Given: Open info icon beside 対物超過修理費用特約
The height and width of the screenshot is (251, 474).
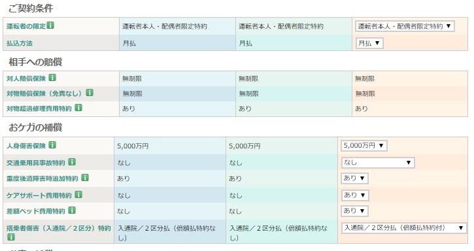Looking at the screenshot, I should click(x=78, y=107).
